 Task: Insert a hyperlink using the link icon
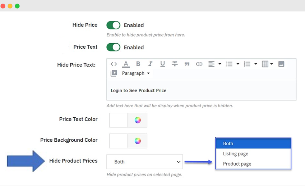click(x=199, y=64)
